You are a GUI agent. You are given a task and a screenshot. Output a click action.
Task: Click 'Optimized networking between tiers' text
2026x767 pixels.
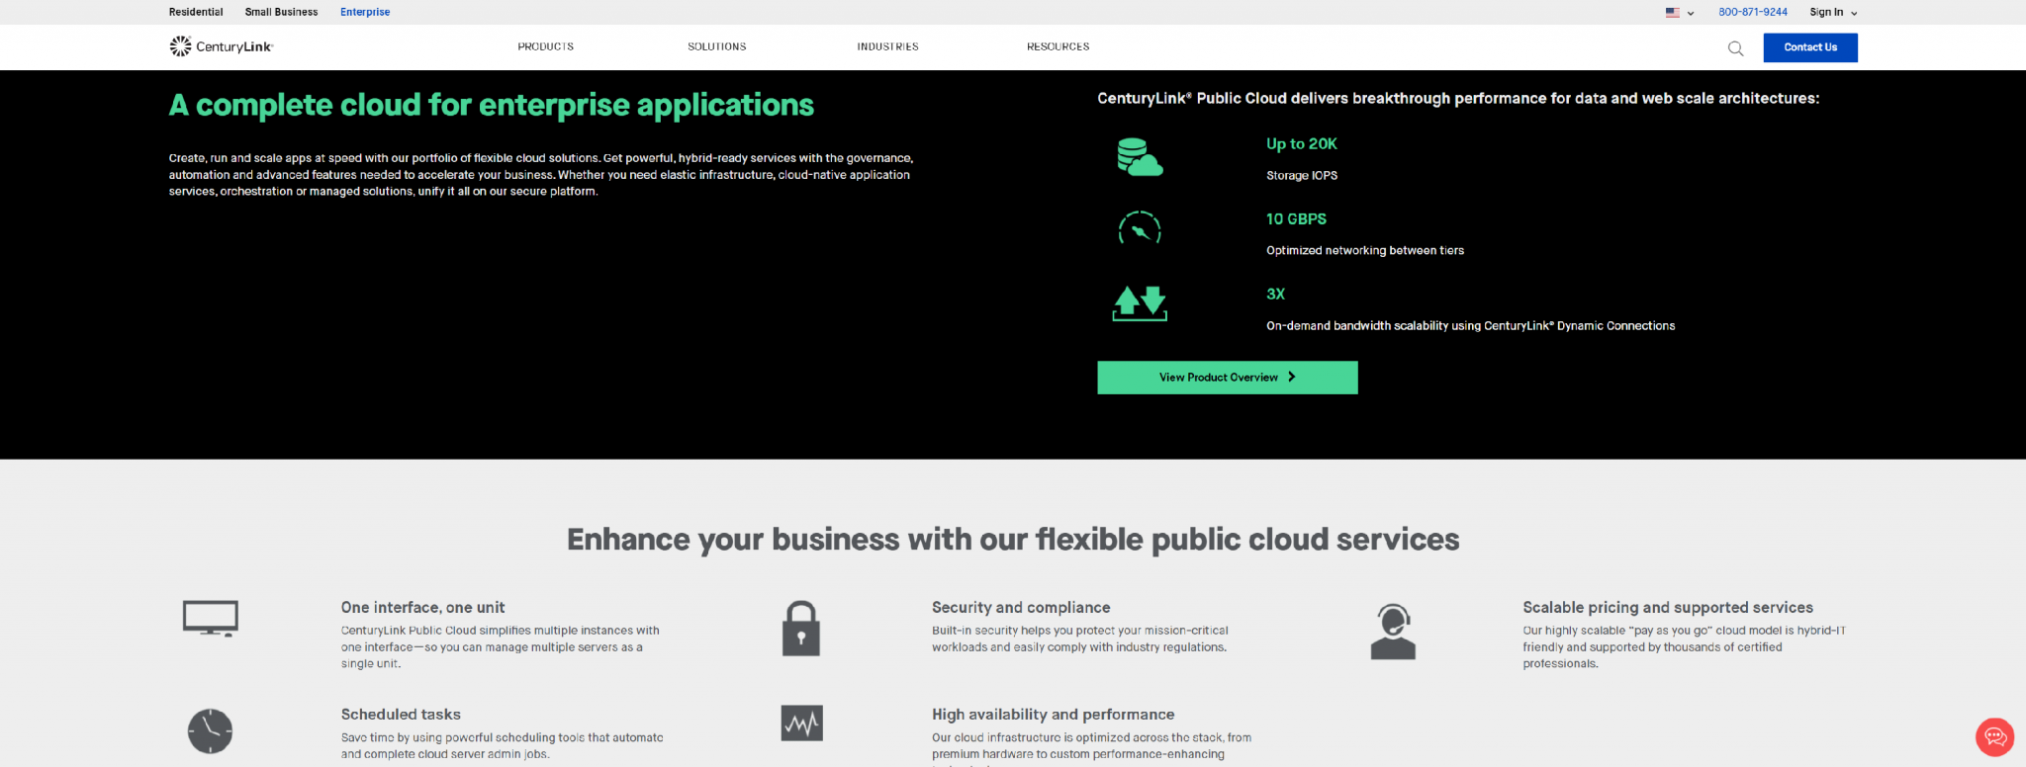(x=1365, y=251)
